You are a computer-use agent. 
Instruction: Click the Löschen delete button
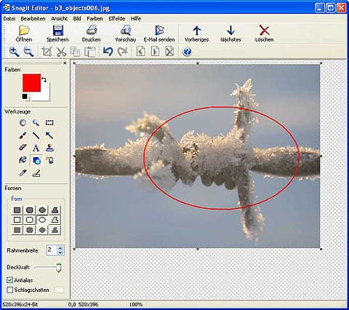[x=264, y=33]
